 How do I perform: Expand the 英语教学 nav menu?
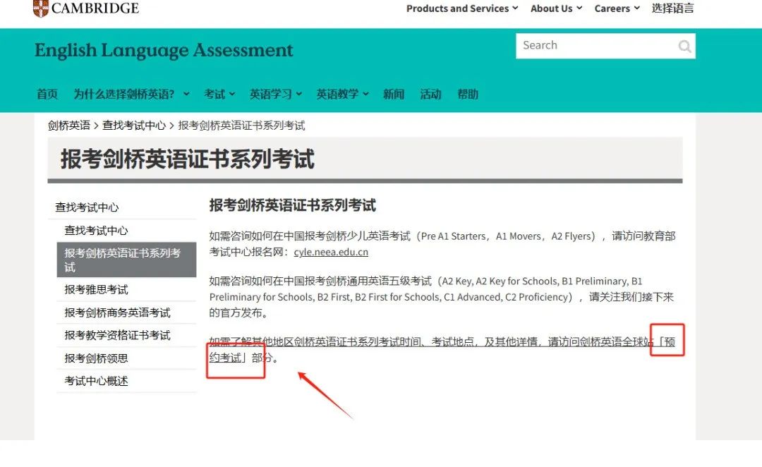[x=343, y=94]
